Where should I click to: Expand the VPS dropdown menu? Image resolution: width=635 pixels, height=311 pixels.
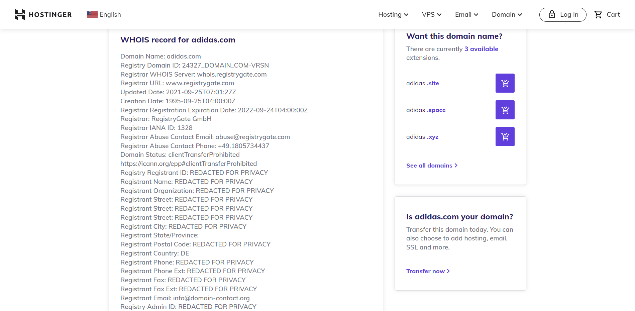pos(432,15)
